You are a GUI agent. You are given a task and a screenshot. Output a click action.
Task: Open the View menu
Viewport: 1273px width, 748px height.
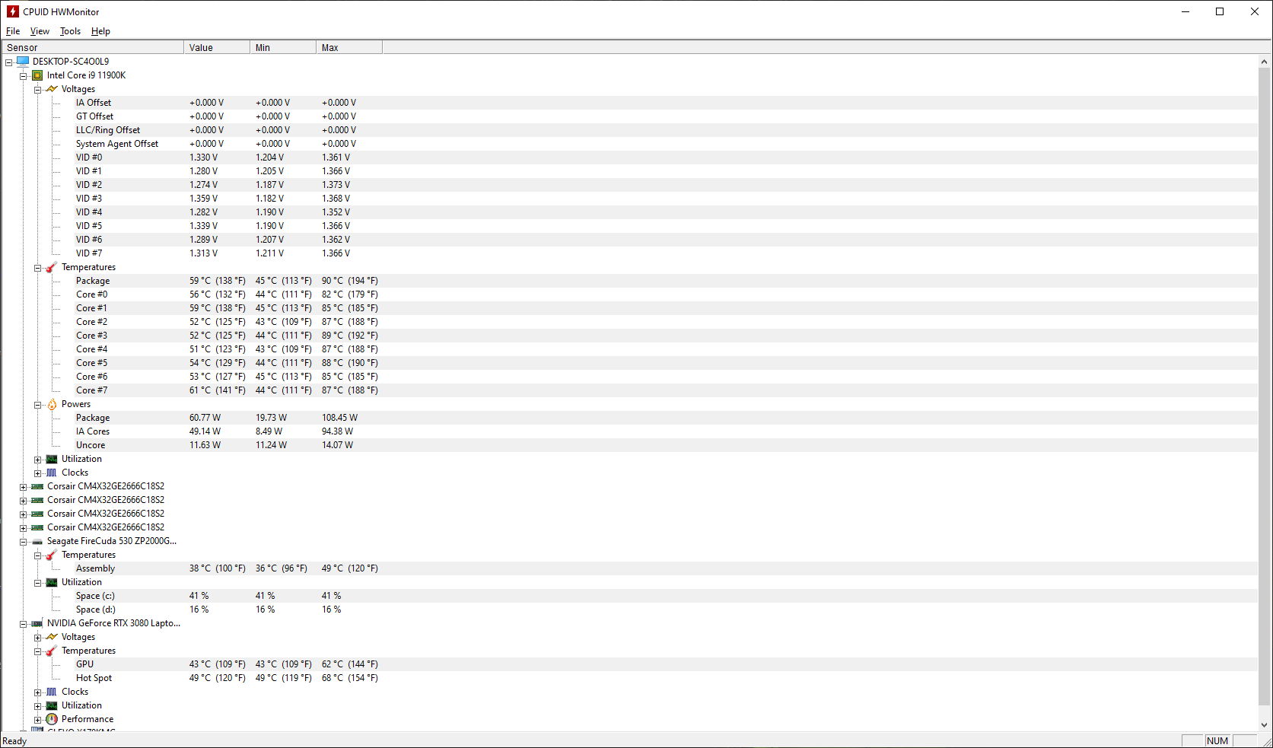tap(40, 31)
